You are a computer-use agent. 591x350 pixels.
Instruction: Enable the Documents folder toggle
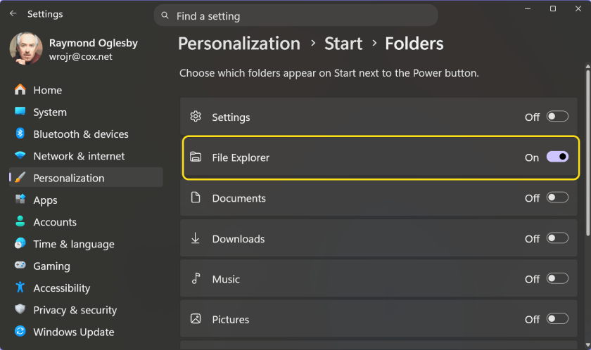(557, 197)
